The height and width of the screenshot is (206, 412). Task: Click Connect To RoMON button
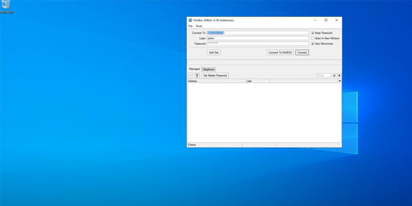[280, 53]
